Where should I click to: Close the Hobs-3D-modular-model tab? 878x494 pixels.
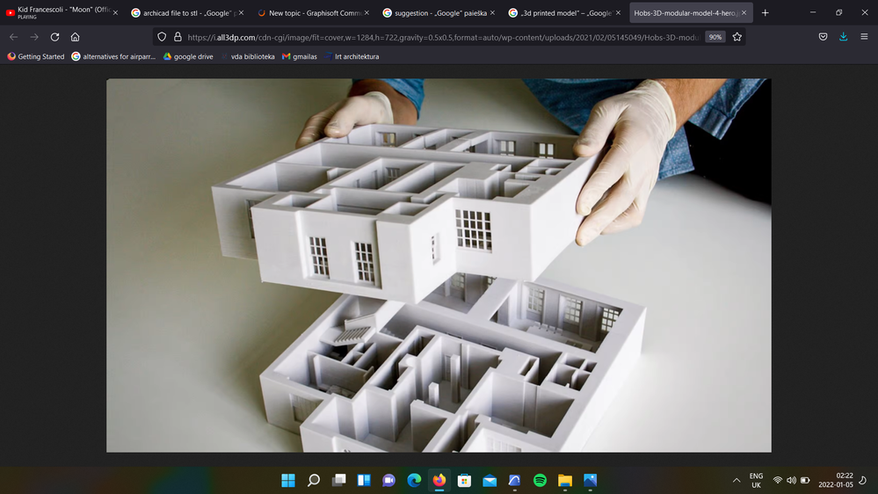coord(744,12)
